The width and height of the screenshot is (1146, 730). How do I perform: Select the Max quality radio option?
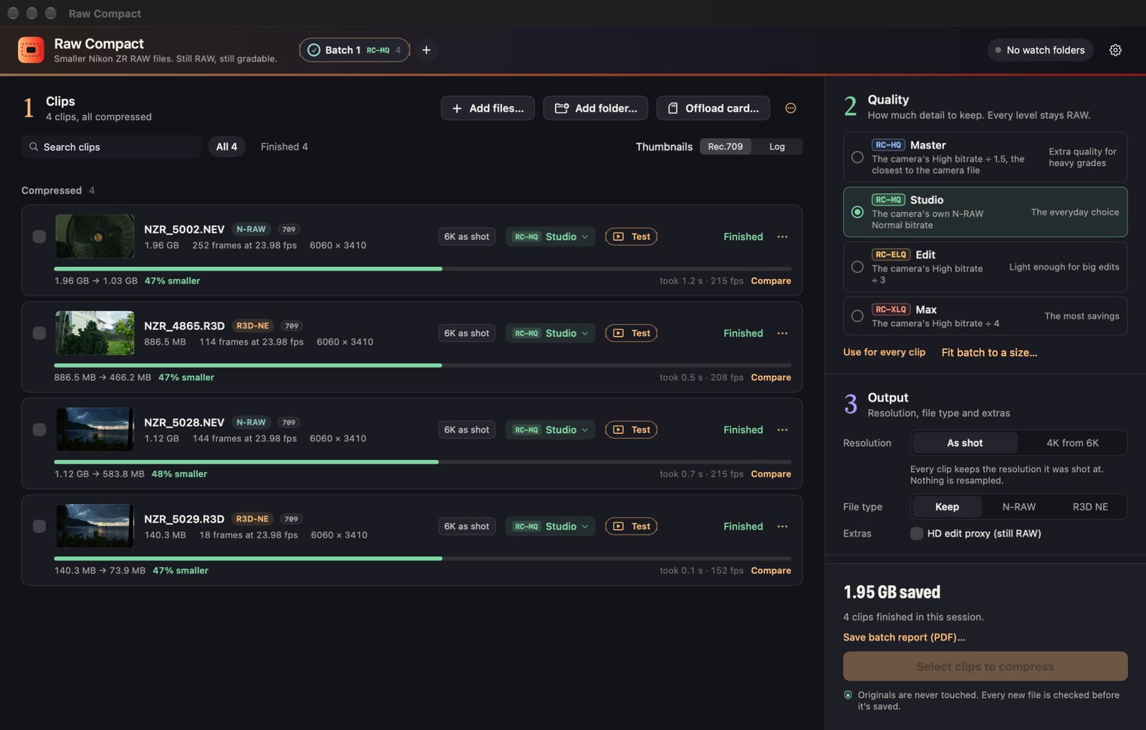857,316
